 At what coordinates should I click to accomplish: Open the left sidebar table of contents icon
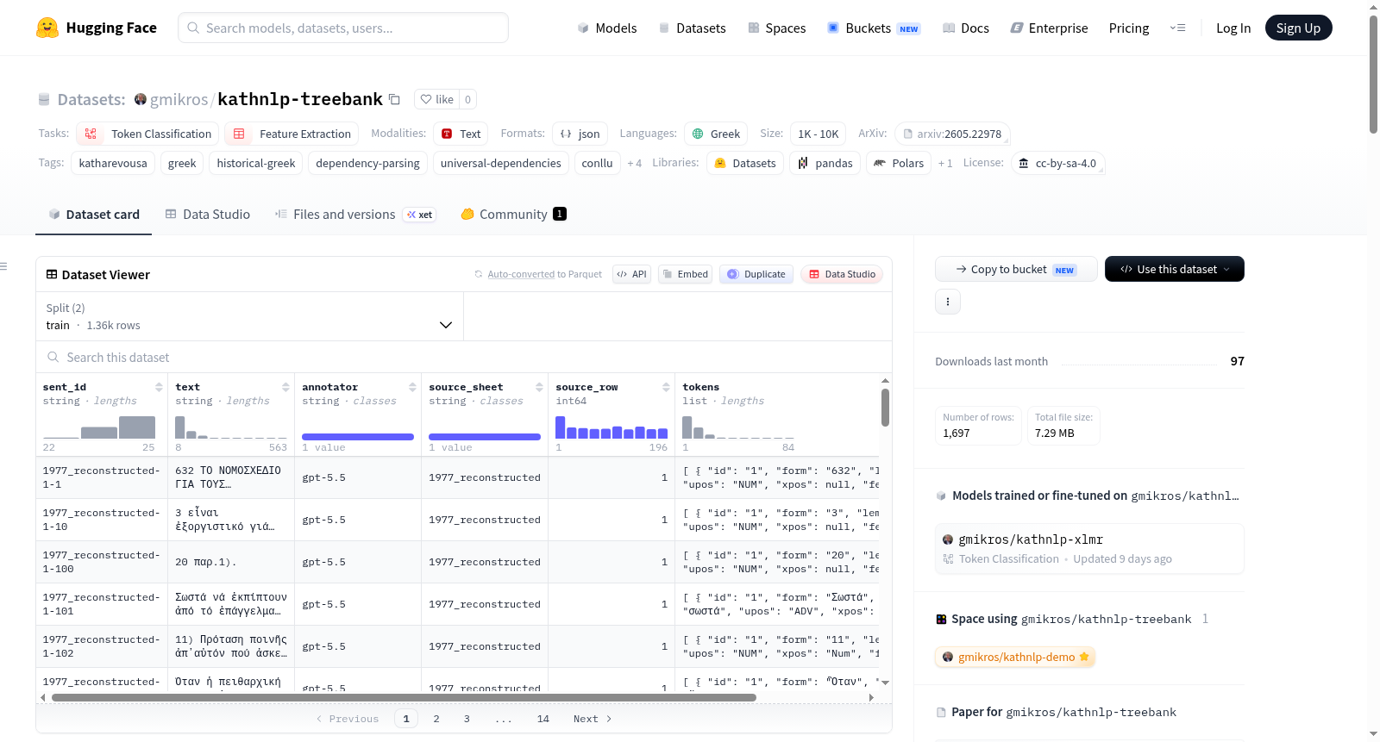pyautogui.click(x=4, y=266)
